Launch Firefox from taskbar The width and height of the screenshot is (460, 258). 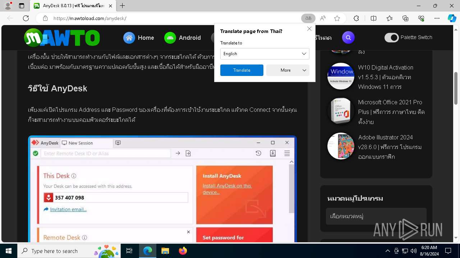pos(183,251)
